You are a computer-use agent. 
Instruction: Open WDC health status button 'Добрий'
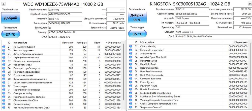[x=10, y=18]
